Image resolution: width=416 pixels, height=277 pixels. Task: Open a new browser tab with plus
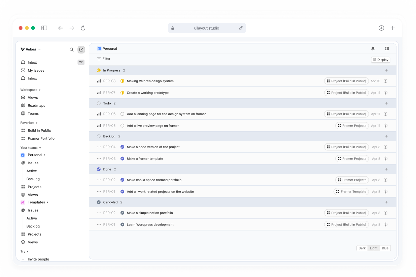point(392,28)
